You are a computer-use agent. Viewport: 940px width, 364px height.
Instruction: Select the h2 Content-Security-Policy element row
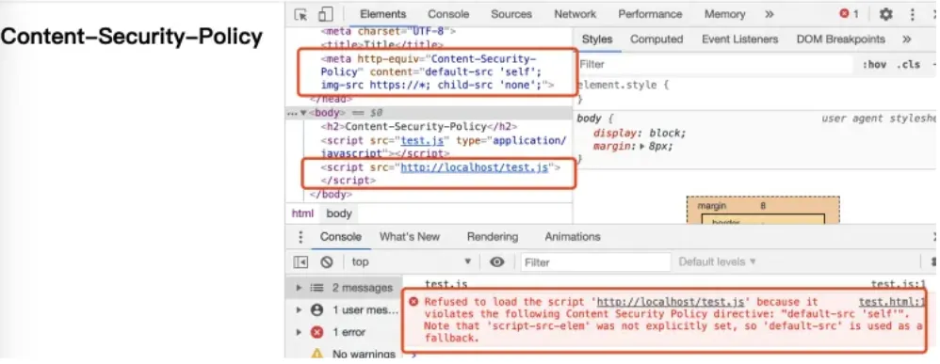click(419, 126)
